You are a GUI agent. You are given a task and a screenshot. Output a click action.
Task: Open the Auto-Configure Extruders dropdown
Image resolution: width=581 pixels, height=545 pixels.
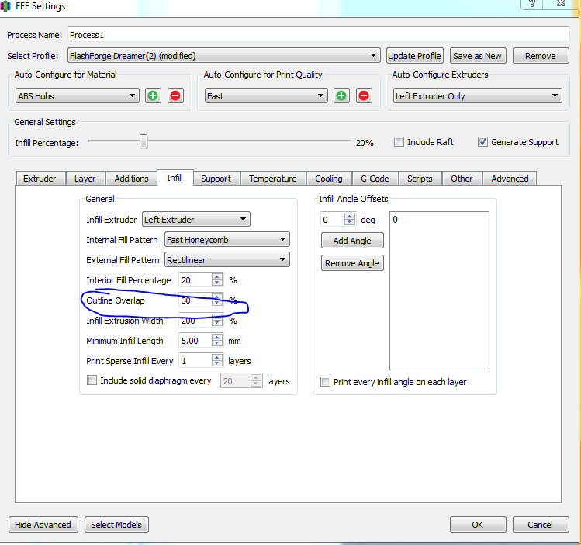(476, 96)
